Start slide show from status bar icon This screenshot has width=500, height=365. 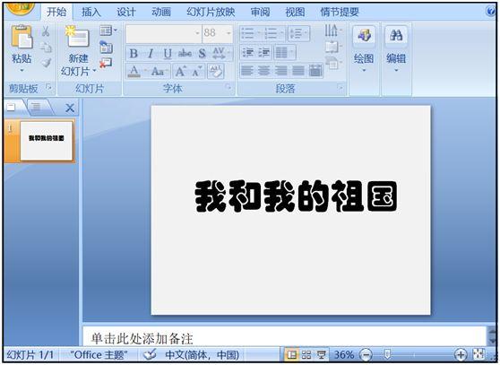[321, 354]
